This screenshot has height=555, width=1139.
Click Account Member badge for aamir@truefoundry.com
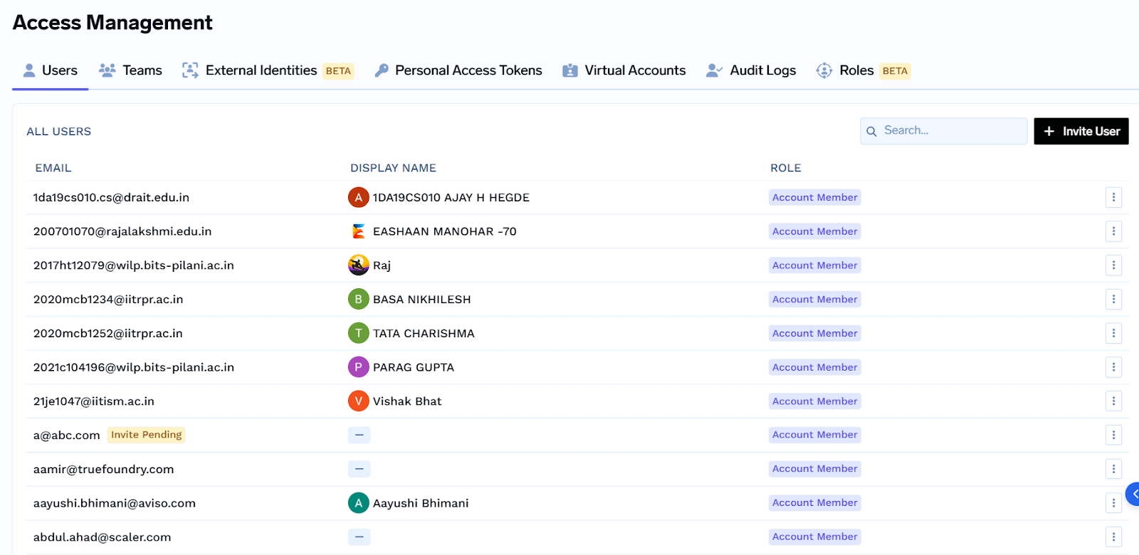pos(815,469)
